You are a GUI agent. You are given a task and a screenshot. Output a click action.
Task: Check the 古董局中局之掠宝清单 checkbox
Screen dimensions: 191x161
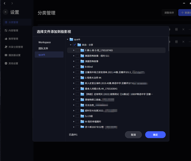click(x=78, y=72)
